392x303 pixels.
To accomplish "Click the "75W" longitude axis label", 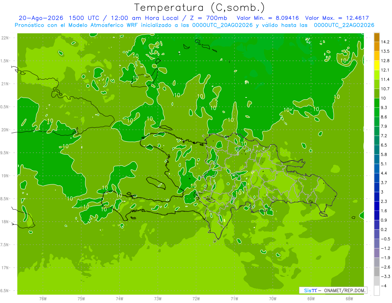I will click(x=81, y=299).
